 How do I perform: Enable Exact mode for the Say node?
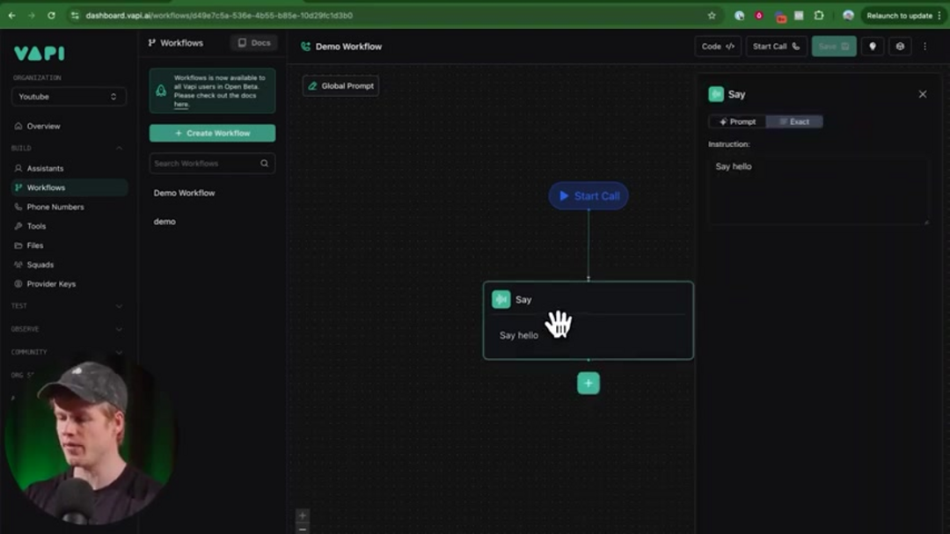(x=795, y=121)
